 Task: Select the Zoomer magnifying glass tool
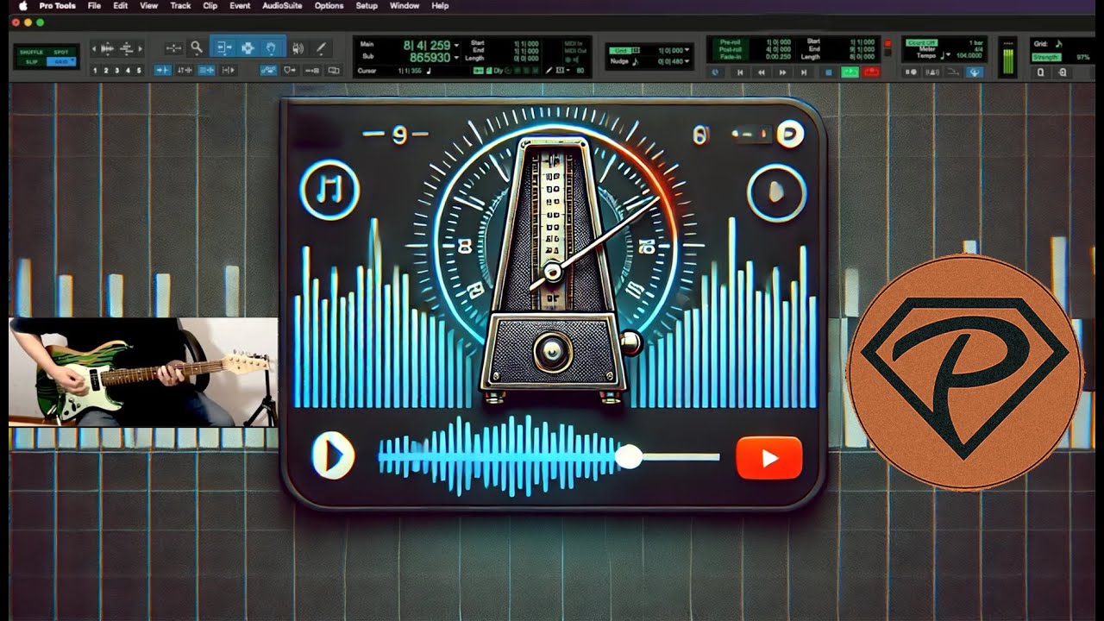(197, 48)
